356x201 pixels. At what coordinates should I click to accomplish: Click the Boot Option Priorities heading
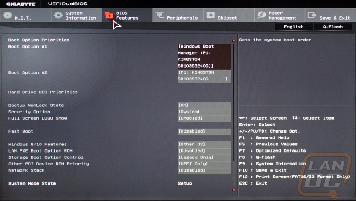(x=39, y=40)
